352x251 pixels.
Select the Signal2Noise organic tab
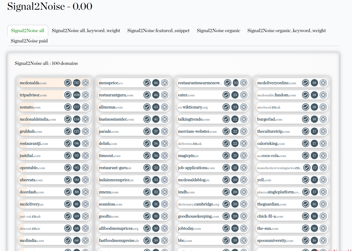point(218,31)
